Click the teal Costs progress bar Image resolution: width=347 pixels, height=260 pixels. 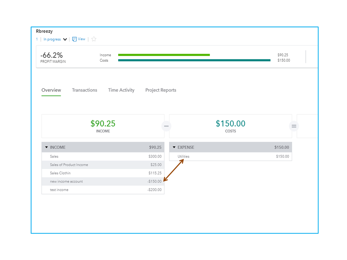pyautogui.click(x=194, y=60)
